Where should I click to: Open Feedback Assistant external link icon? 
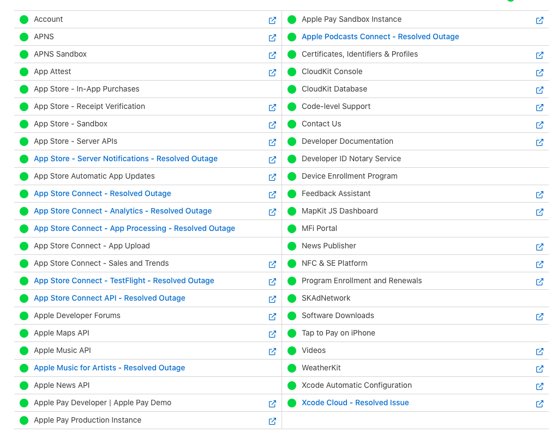coord(540,194)
